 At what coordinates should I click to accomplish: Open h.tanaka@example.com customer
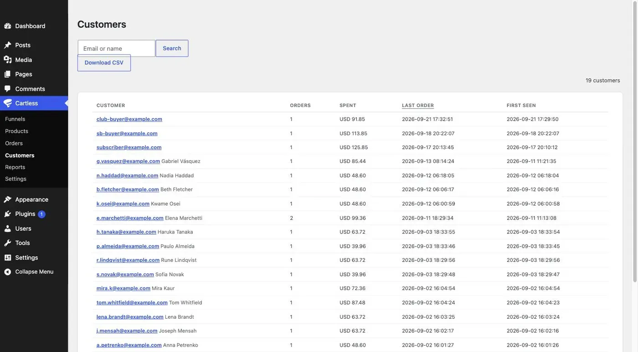(x=126, y=232)
